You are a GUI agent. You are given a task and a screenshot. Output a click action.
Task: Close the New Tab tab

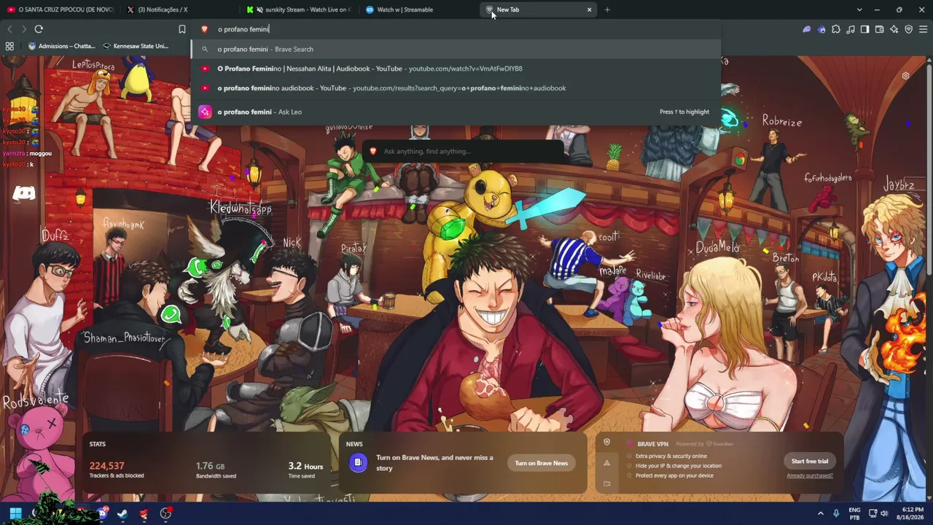[589, 9]
